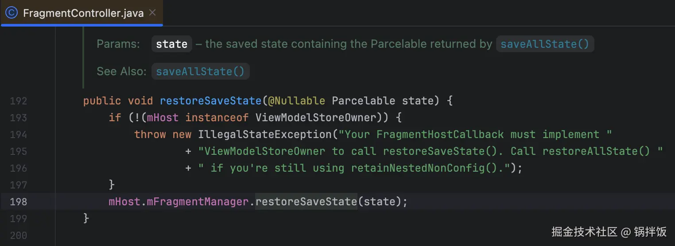Open the saveAllState() link under See Also
Image resolution: width=675 pixels, height=246 pixels.
pyautogui.click(x=200, y=71)
